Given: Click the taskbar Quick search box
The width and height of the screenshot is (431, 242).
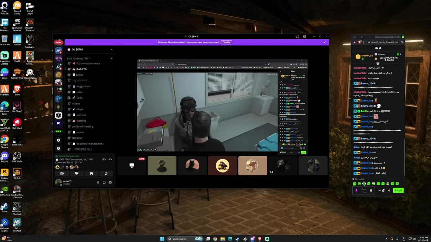Looking at the screenshot, I should tap(185, 239).
